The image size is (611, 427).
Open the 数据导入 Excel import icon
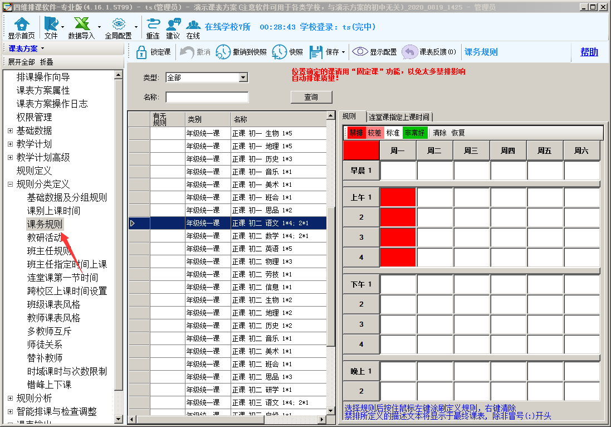pos(81,25)
